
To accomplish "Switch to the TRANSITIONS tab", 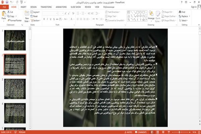I will [46, 7].
